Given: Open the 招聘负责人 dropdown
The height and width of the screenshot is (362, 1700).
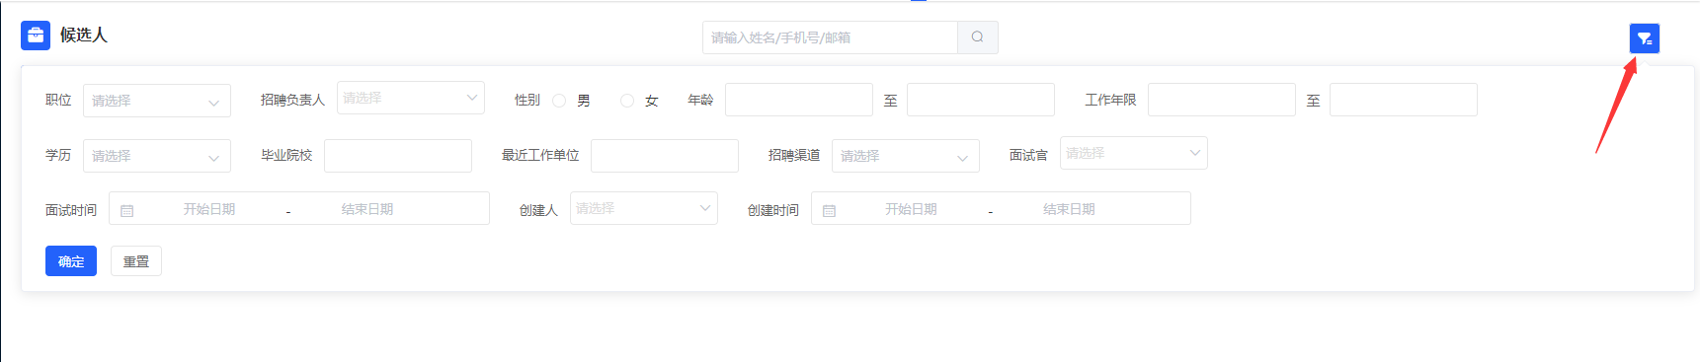Looking at the screenshot, I should [x=411, y=98].
